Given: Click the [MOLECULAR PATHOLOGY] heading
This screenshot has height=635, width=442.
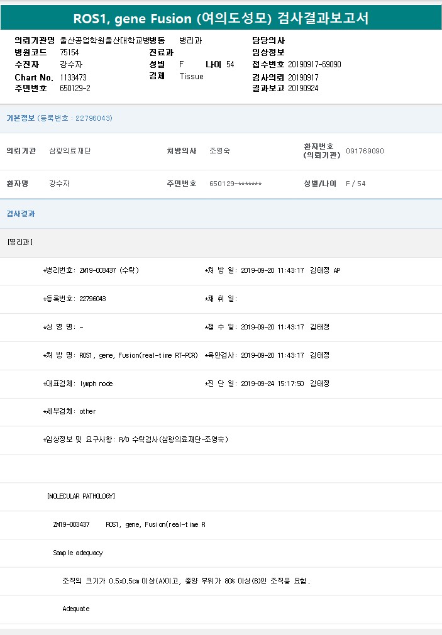Looking at the screenshot, I should point(80,496).
